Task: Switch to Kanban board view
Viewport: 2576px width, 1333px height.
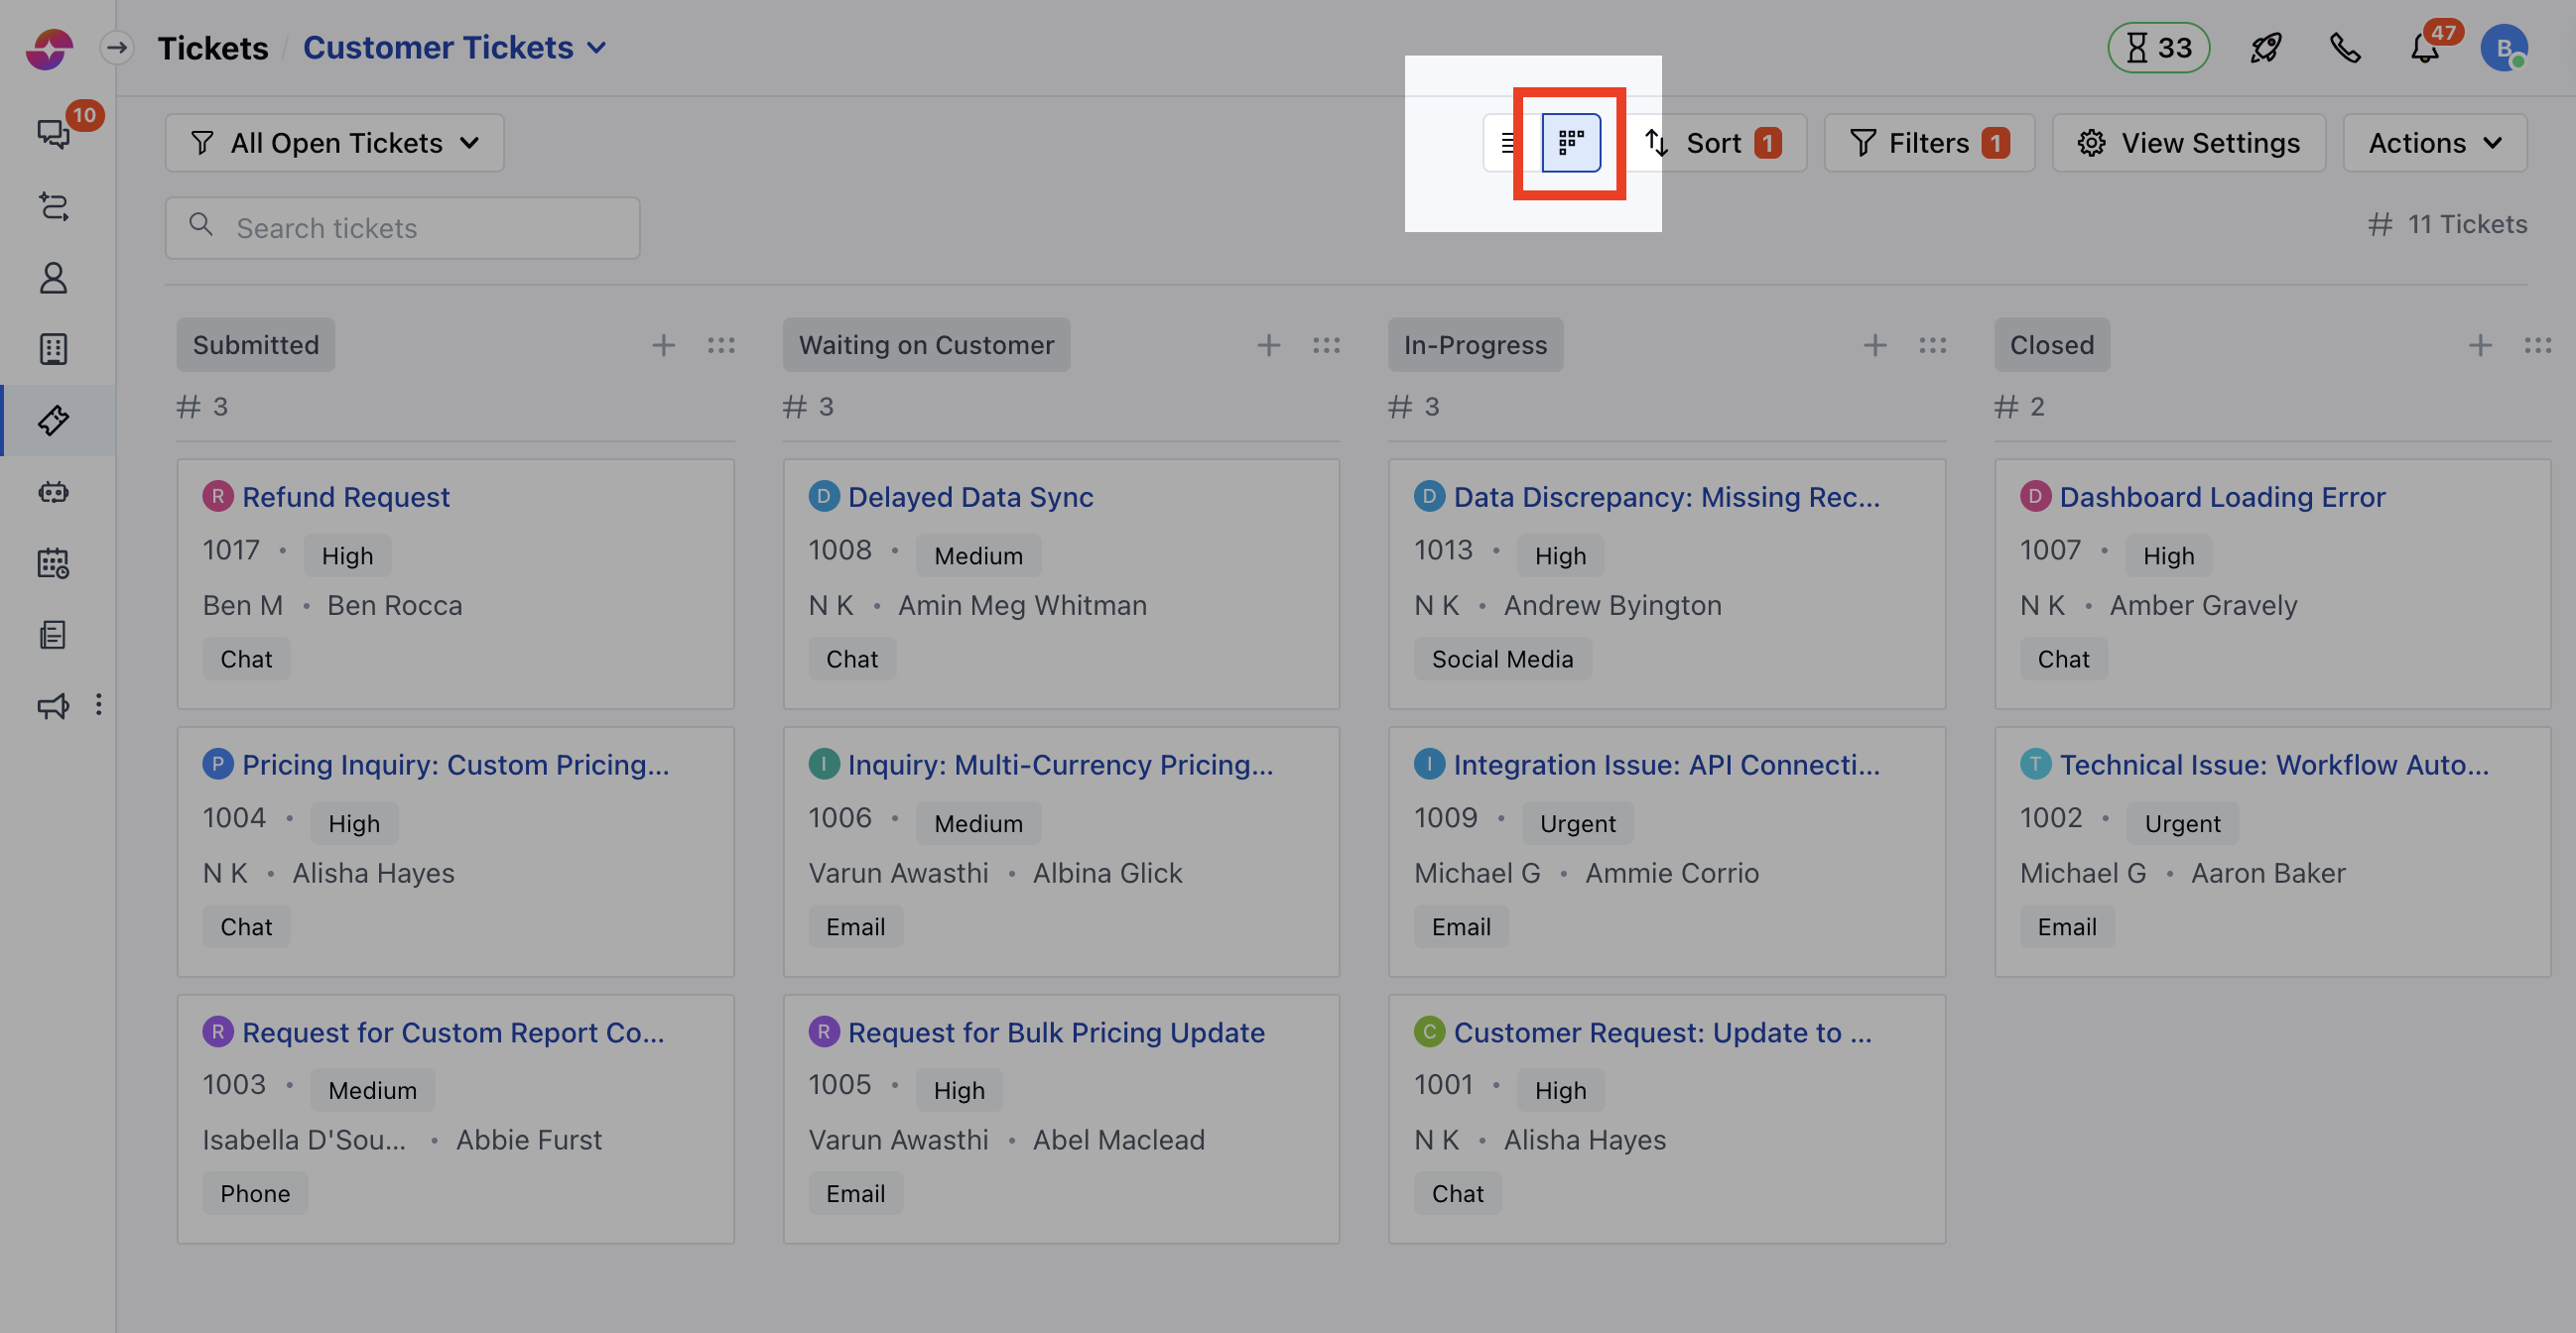Action: tap(1570, 143)
